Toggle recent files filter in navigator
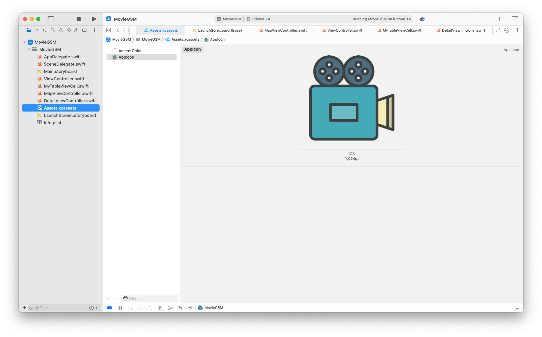Viewport: 542px width, 337px height. tap(91, 308)
